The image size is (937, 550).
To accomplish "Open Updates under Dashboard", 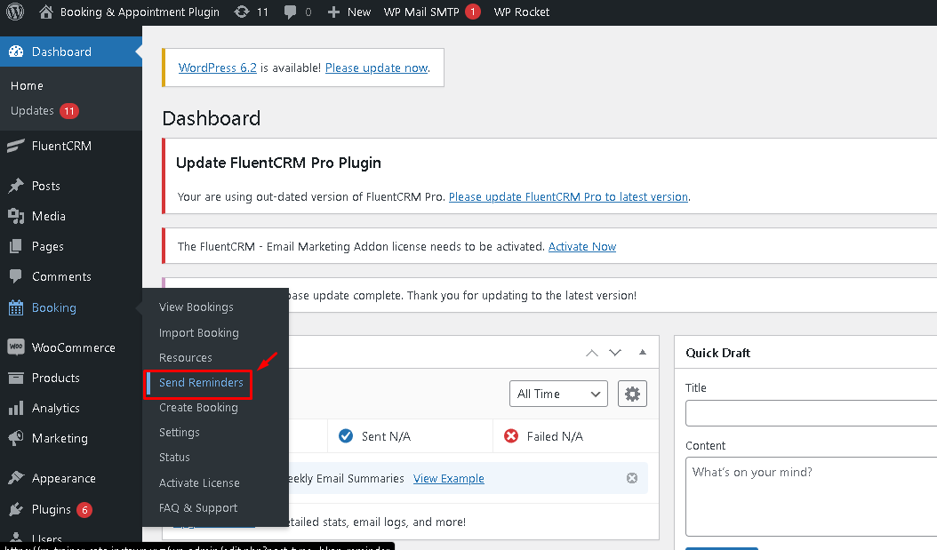I will click(32, 111).
